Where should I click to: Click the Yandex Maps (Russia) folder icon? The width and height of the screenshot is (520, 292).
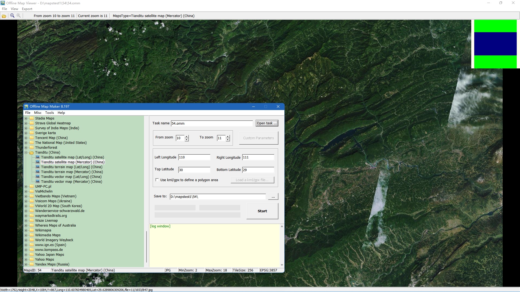click(x=32, y=264)
